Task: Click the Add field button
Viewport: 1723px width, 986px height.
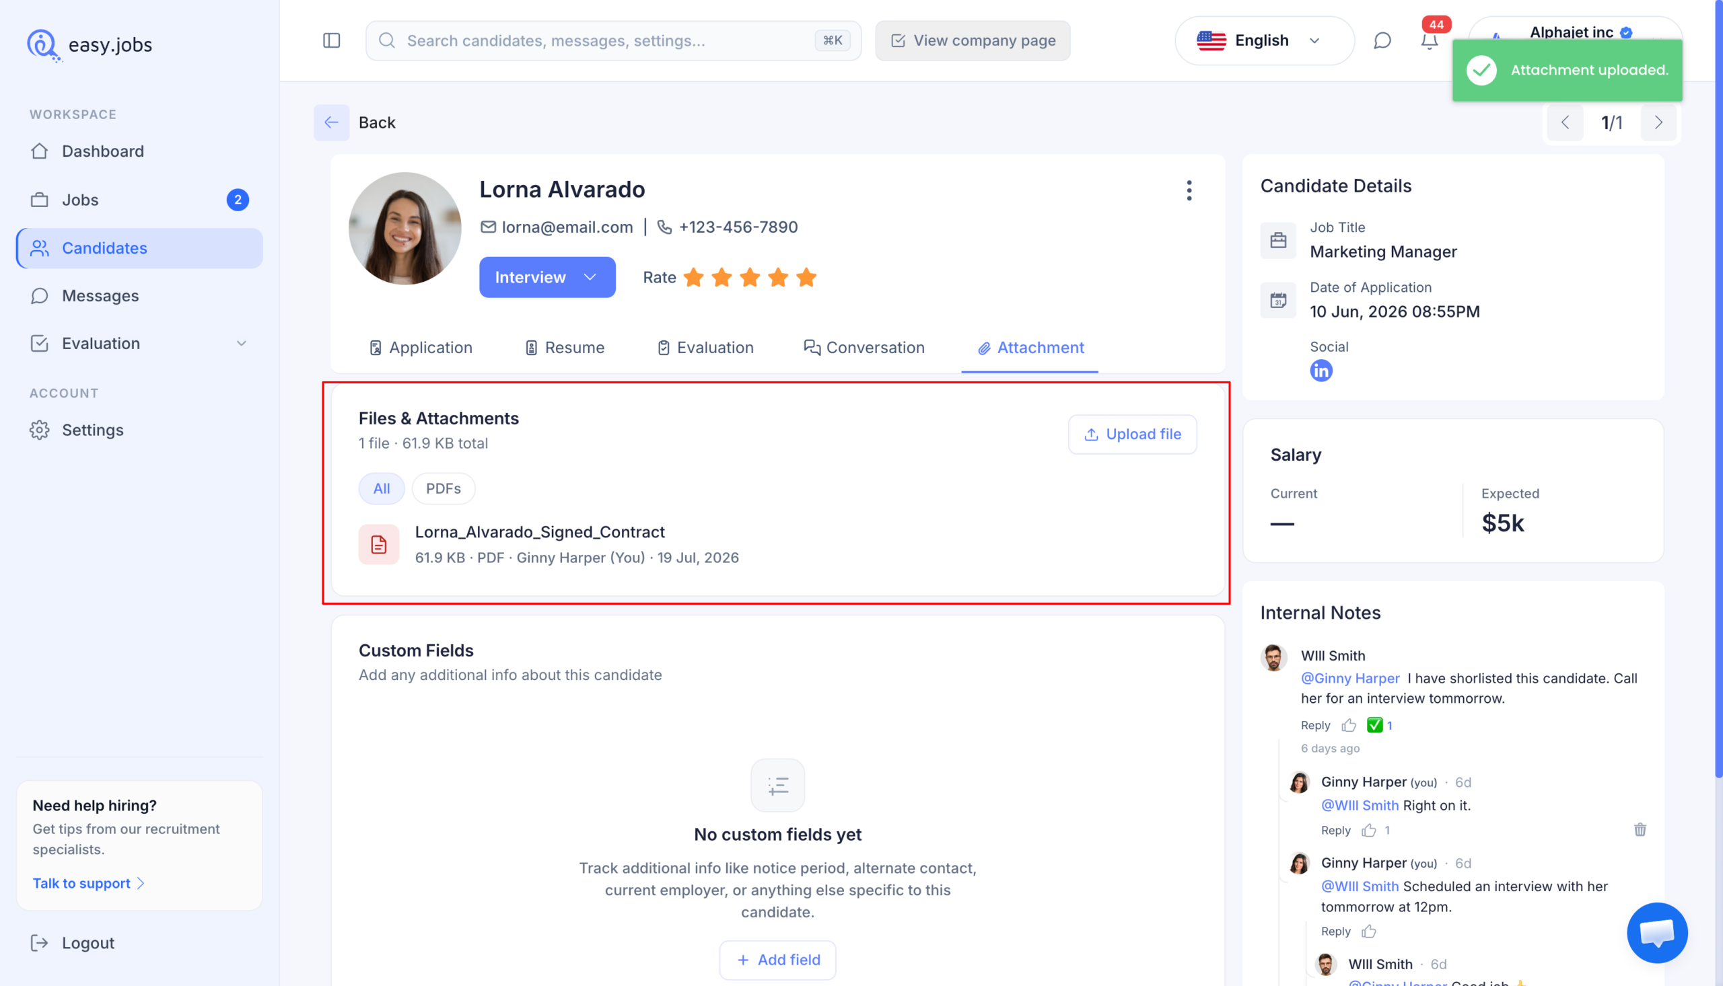Action: coord(778,960)
